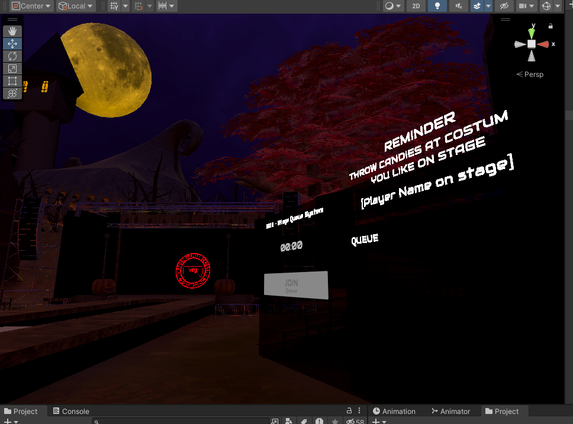This screenshot has width=573, height=424.
Task: Select the Move tool
Action: (x=12, y=44)
